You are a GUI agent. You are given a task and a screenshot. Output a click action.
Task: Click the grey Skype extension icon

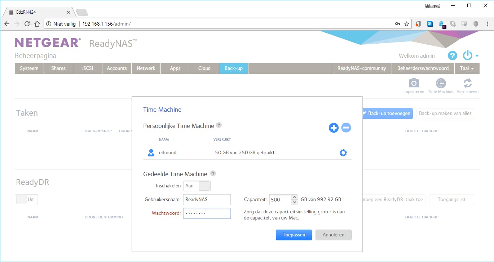pos(453,24)
